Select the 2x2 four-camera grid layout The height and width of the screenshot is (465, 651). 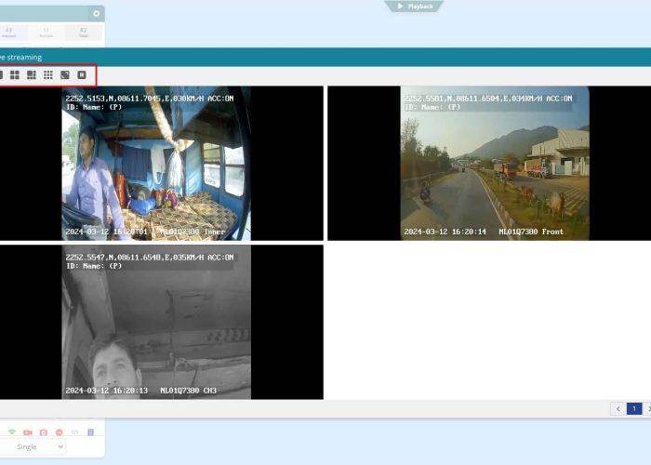(x=15, y=74)
